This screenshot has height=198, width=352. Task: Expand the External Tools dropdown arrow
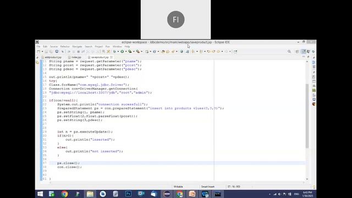pos(142,52)
